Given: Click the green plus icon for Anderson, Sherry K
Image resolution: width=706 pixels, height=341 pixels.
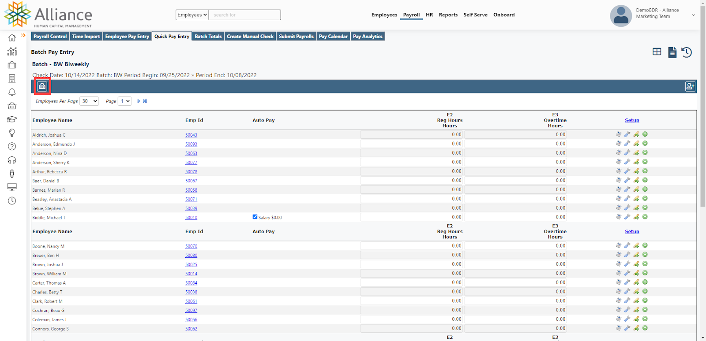Looking at the screenshot, I should coord(645,162).
